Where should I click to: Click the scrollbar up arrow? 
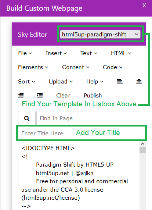pos(143,144)
